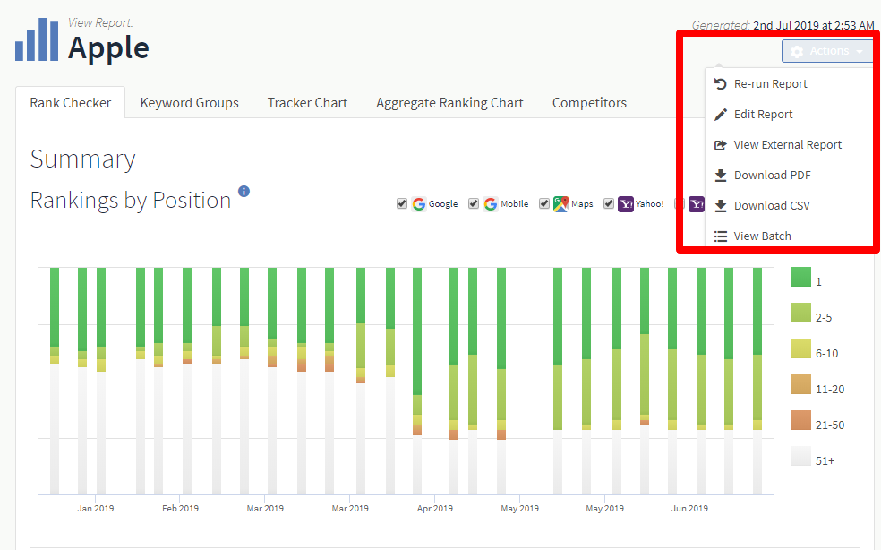Image resolution: width=881 pixels, height=550 pixels.
Task: Click View External Report menu entry
Action: pos(790,144)
